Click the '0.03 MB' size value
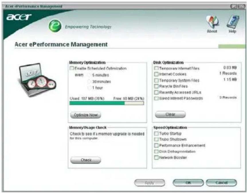This screenshot has width=247, height=193. (230, 68)
